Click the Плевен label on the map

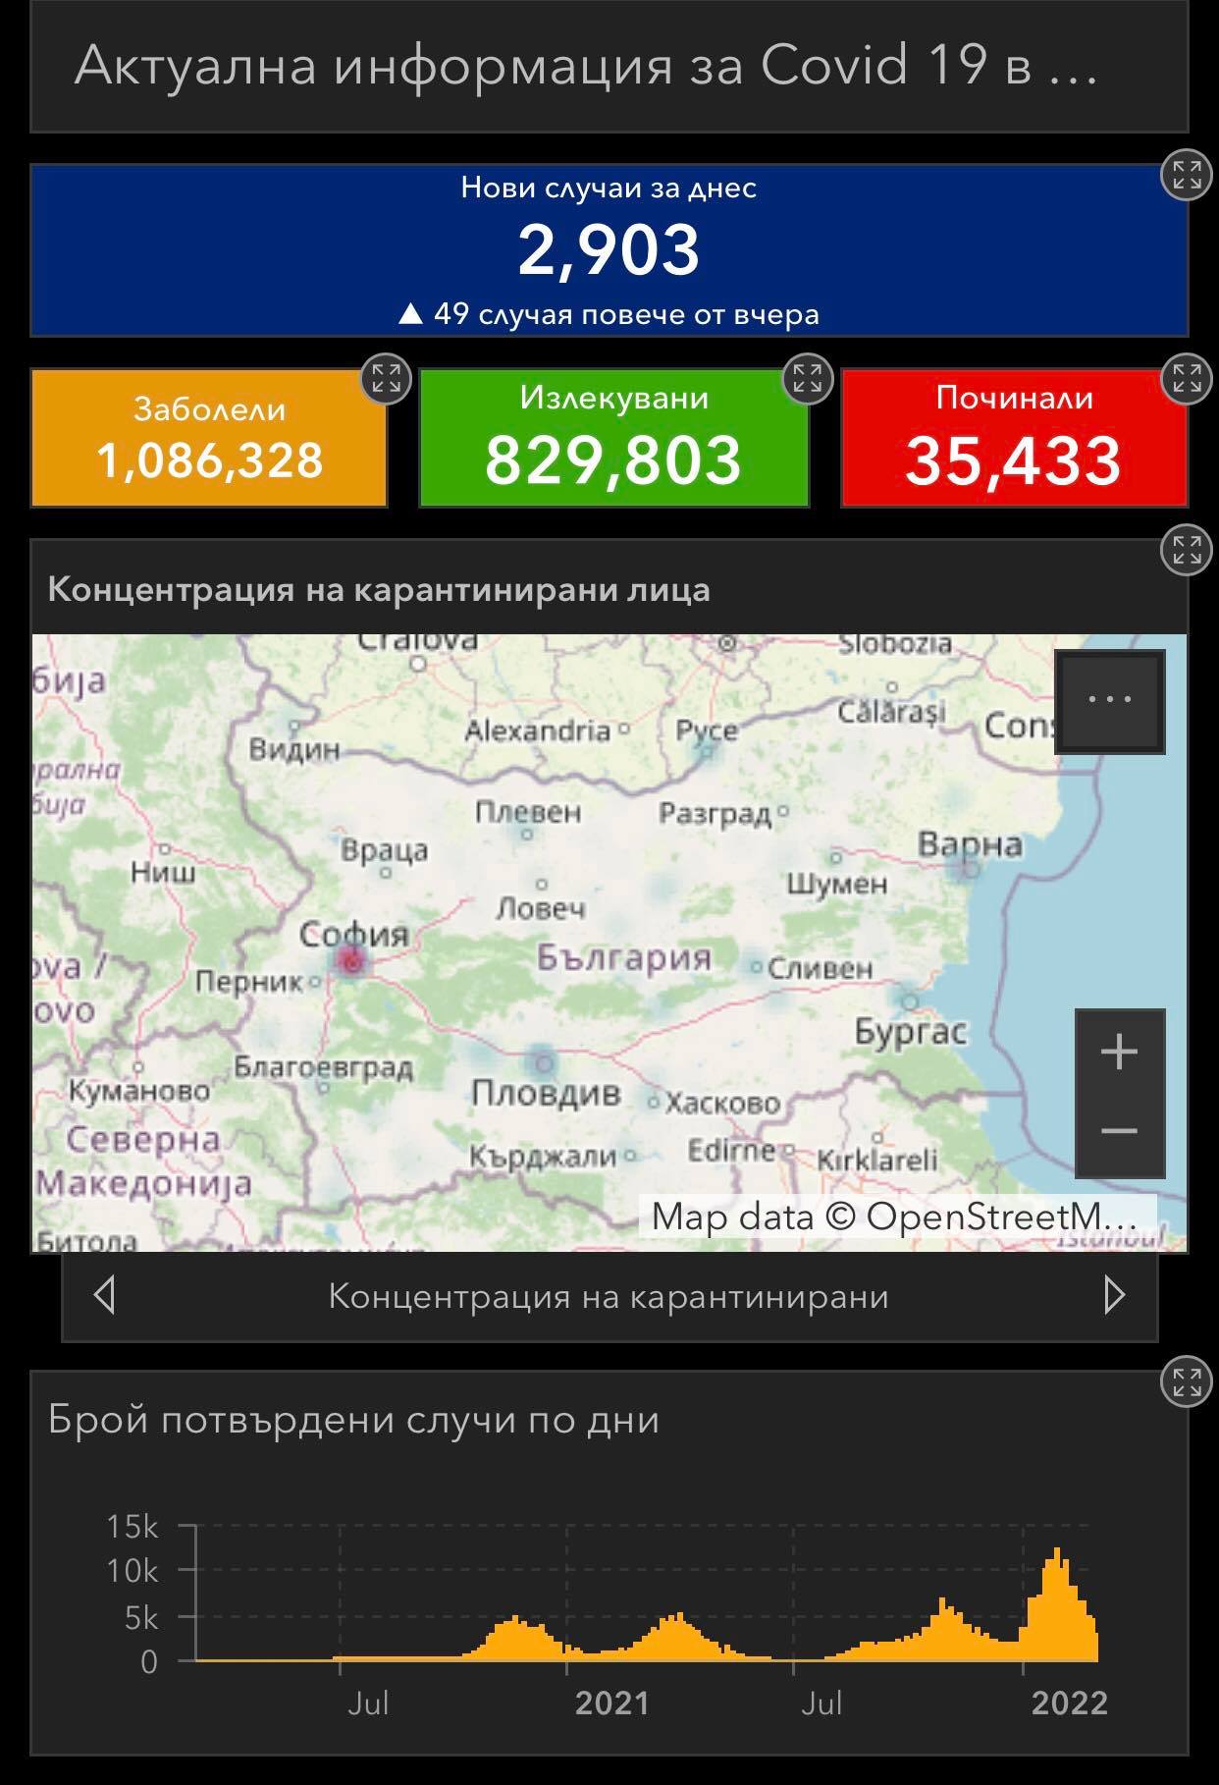tap(528, 812)
